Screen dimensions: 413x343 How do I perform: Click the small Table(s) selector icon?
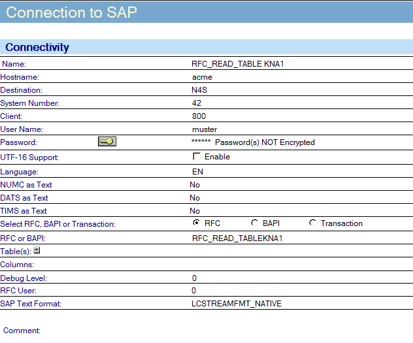pos(37,250)
